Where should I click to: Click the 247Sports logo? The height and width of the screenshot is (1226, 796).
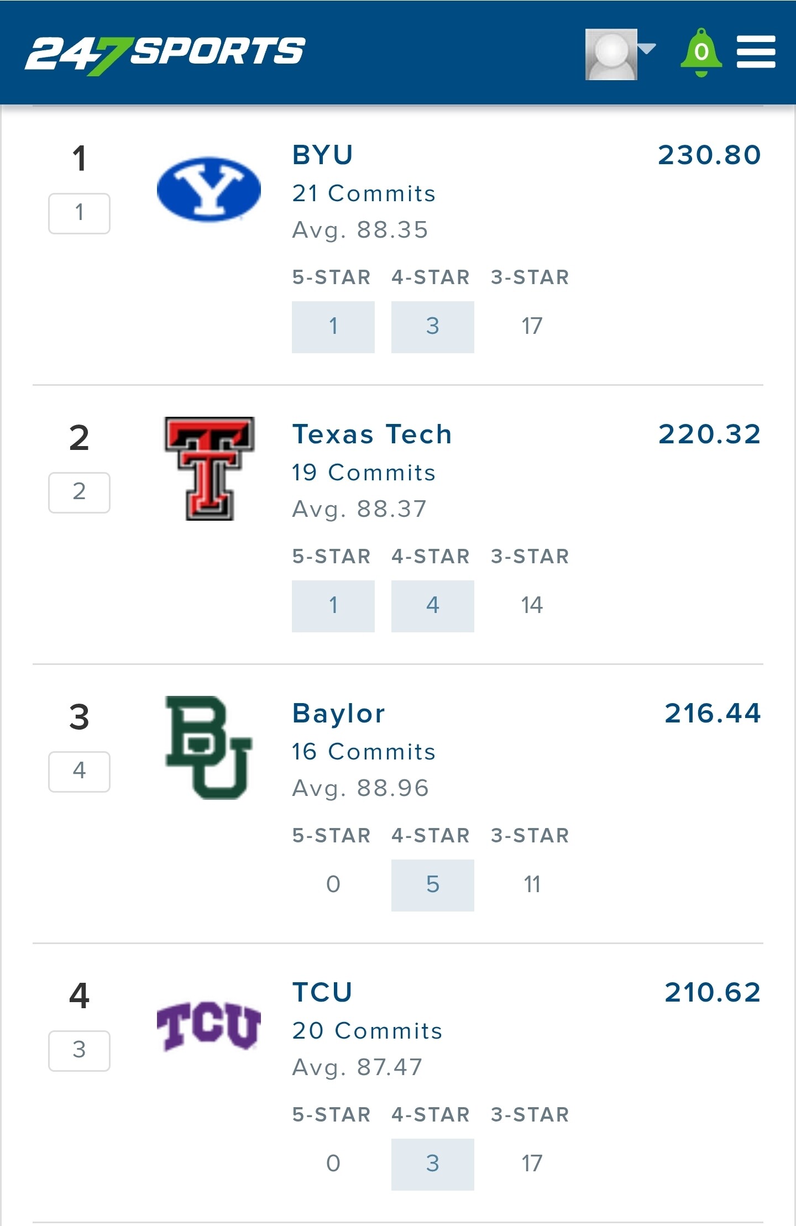point(165,55)
